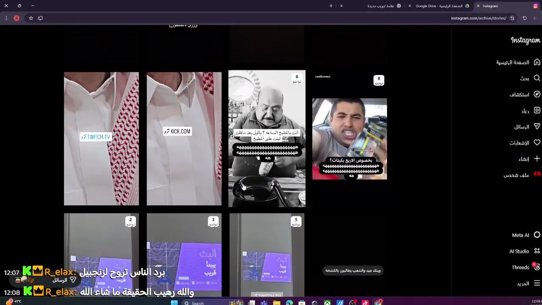Open the Instagram home icon
542x305 pixels.
537,62
